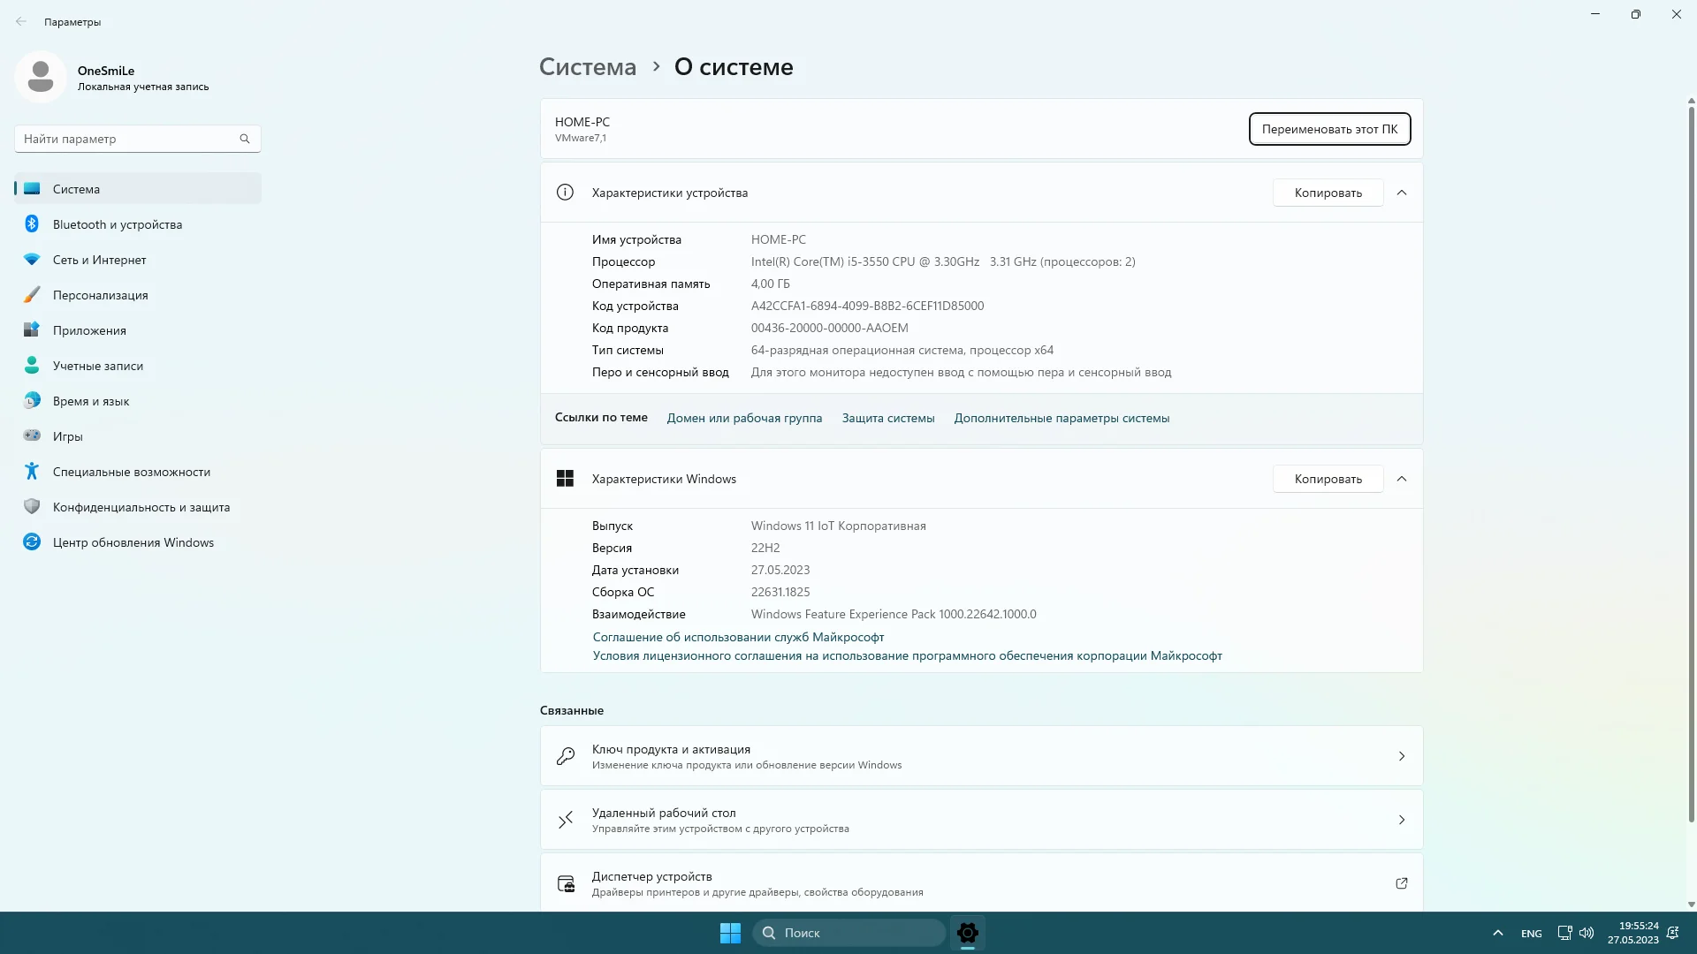The width and height of the screenshot is (1697, 954).
Task: Open the System protection link
Action: pos(887,419)
